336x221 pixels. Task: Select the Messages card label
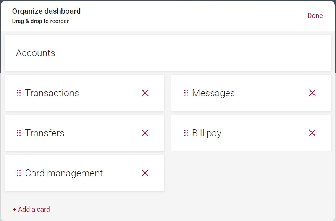tap(213, 93)
